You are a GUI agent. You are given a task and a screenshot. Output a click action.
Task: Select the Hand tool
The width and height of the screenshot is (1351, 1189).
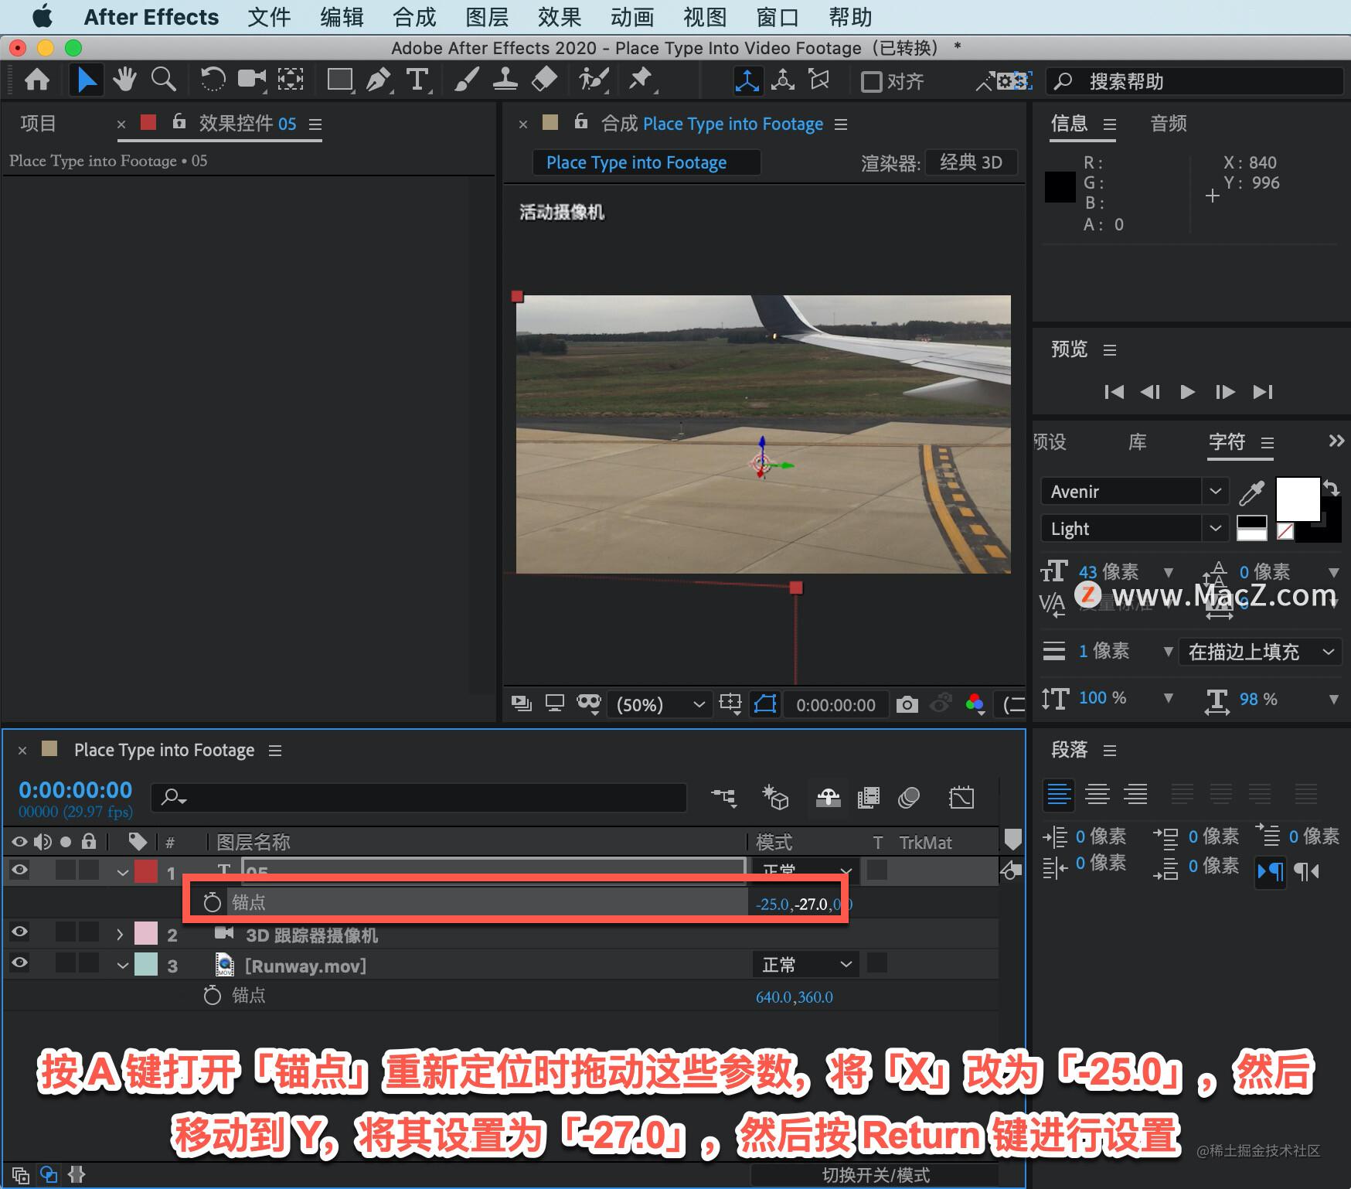coord(124,80)
